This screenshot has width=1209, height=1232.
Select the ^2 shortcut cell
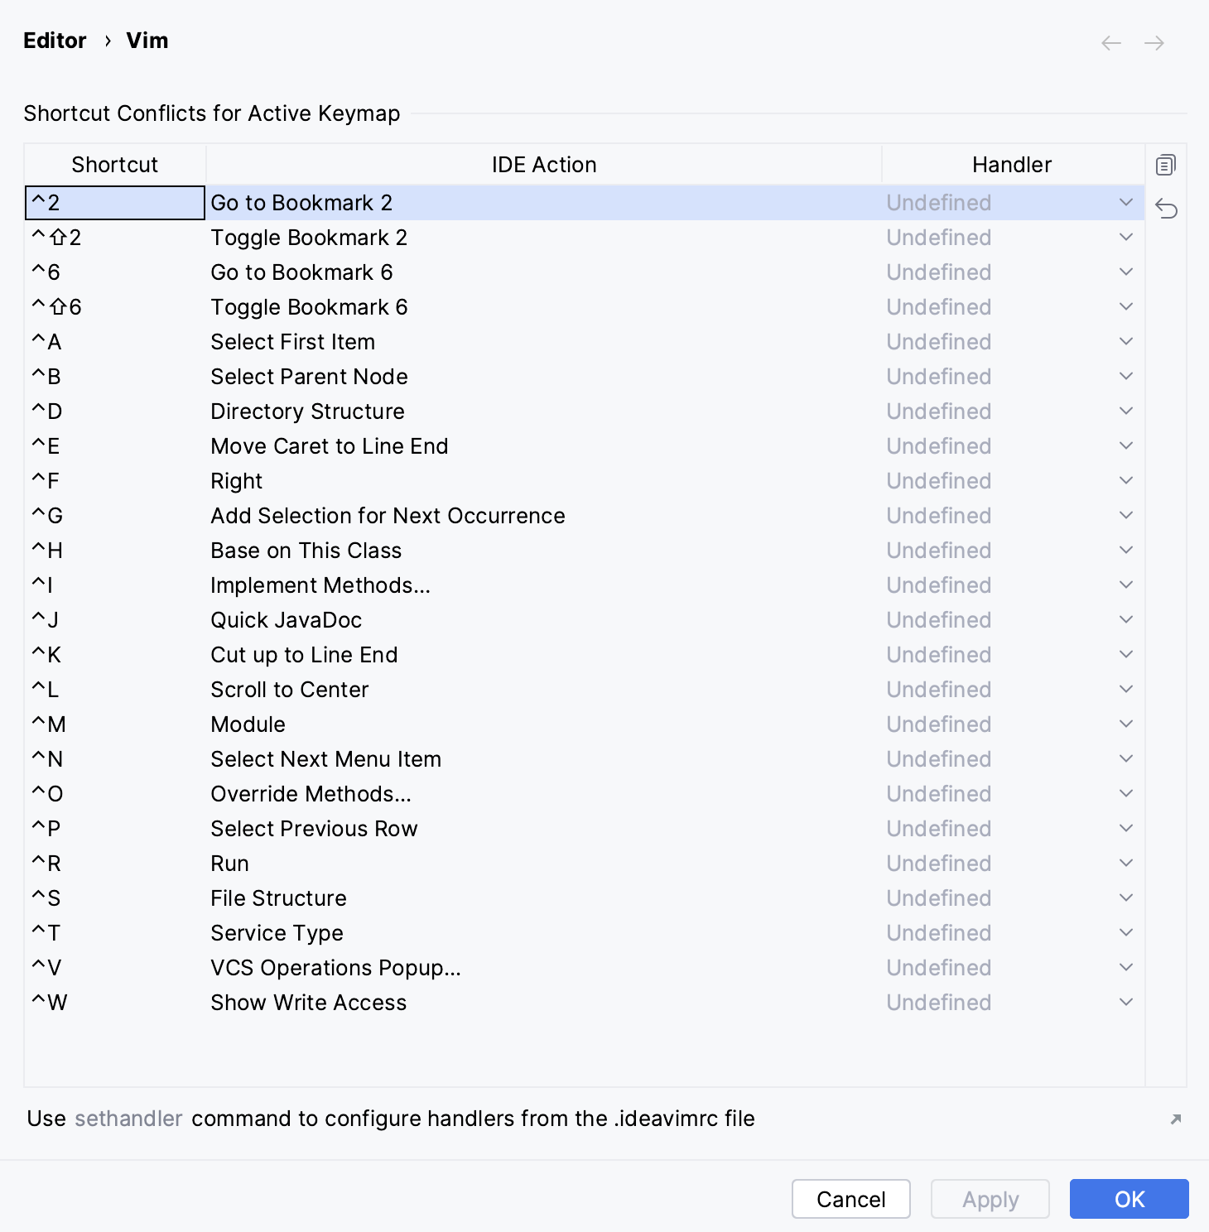point(115,203)
